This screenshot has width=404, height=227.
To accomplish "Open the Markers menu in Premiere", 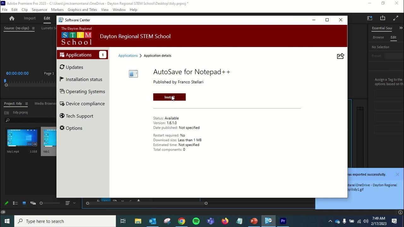I will 57,10.
